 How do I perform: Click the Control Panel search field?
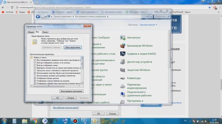pyautogui.click(x=162, y=17)
